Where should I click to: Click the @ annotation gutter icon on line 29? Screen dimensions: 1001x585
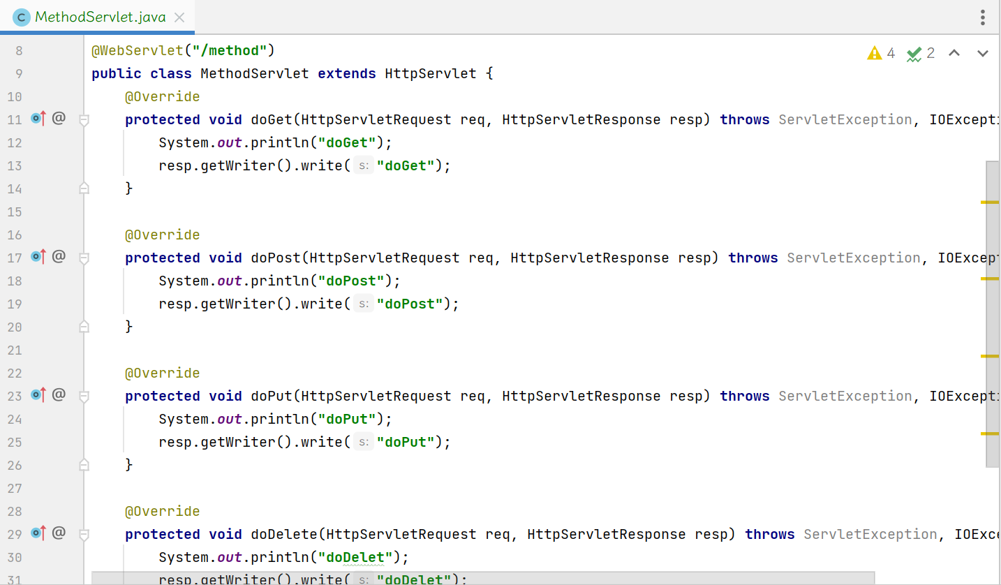(59, 533)
